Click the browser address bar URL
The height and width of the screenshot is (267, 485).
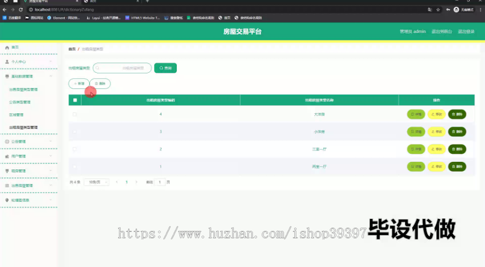pyautogui.click(x=64, y=10)
